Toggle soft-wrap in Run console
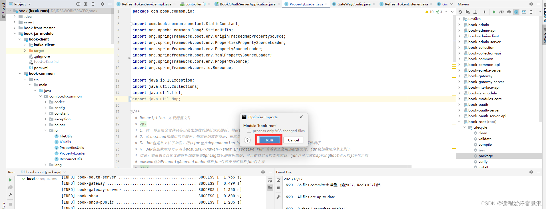The image size is (546, 209). pos(270,180)
